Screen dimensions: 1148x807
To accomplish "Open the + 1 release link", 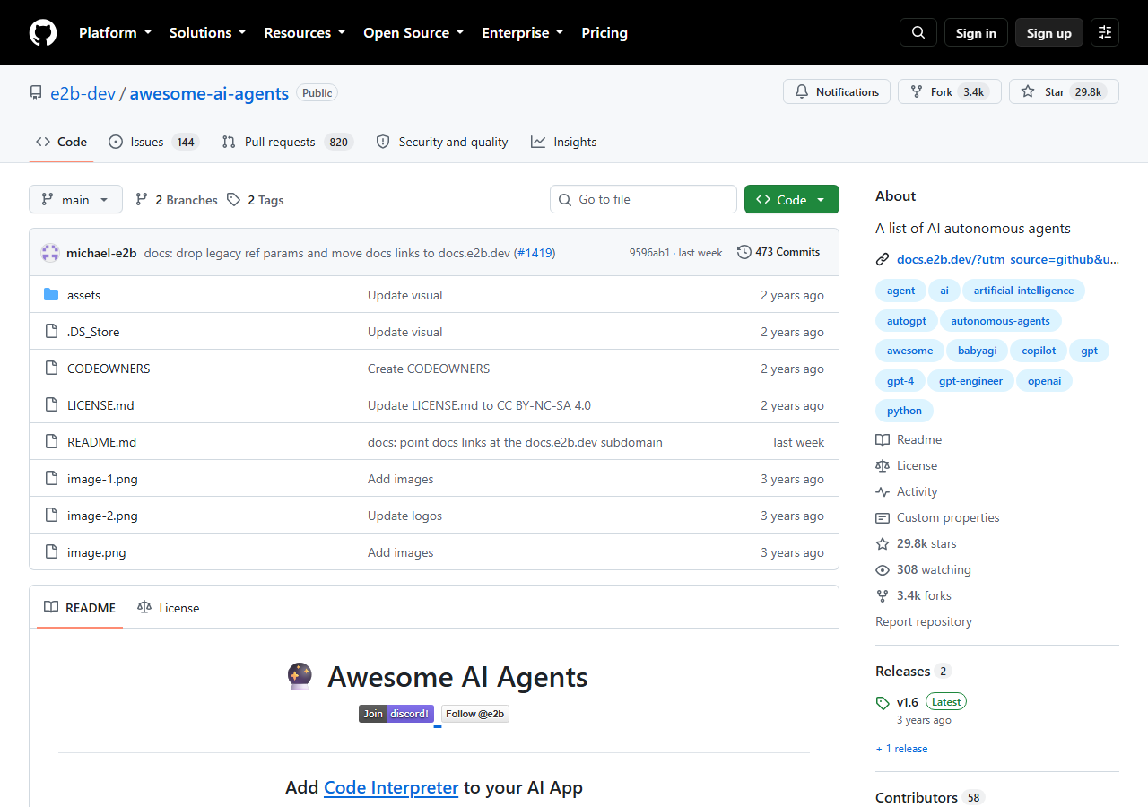I will click(901, 749).
